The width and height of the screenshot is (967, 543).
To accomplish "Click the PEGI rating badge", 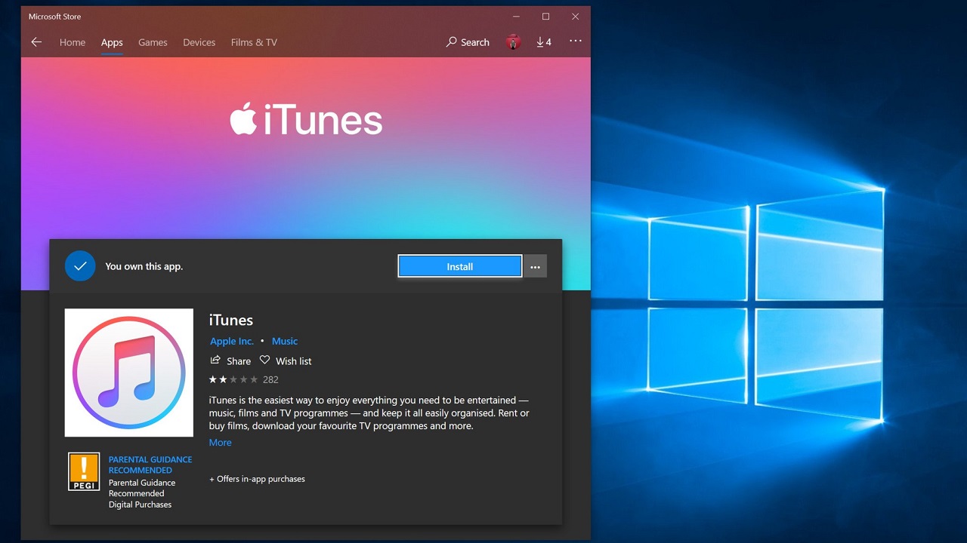I will point(84,471).
